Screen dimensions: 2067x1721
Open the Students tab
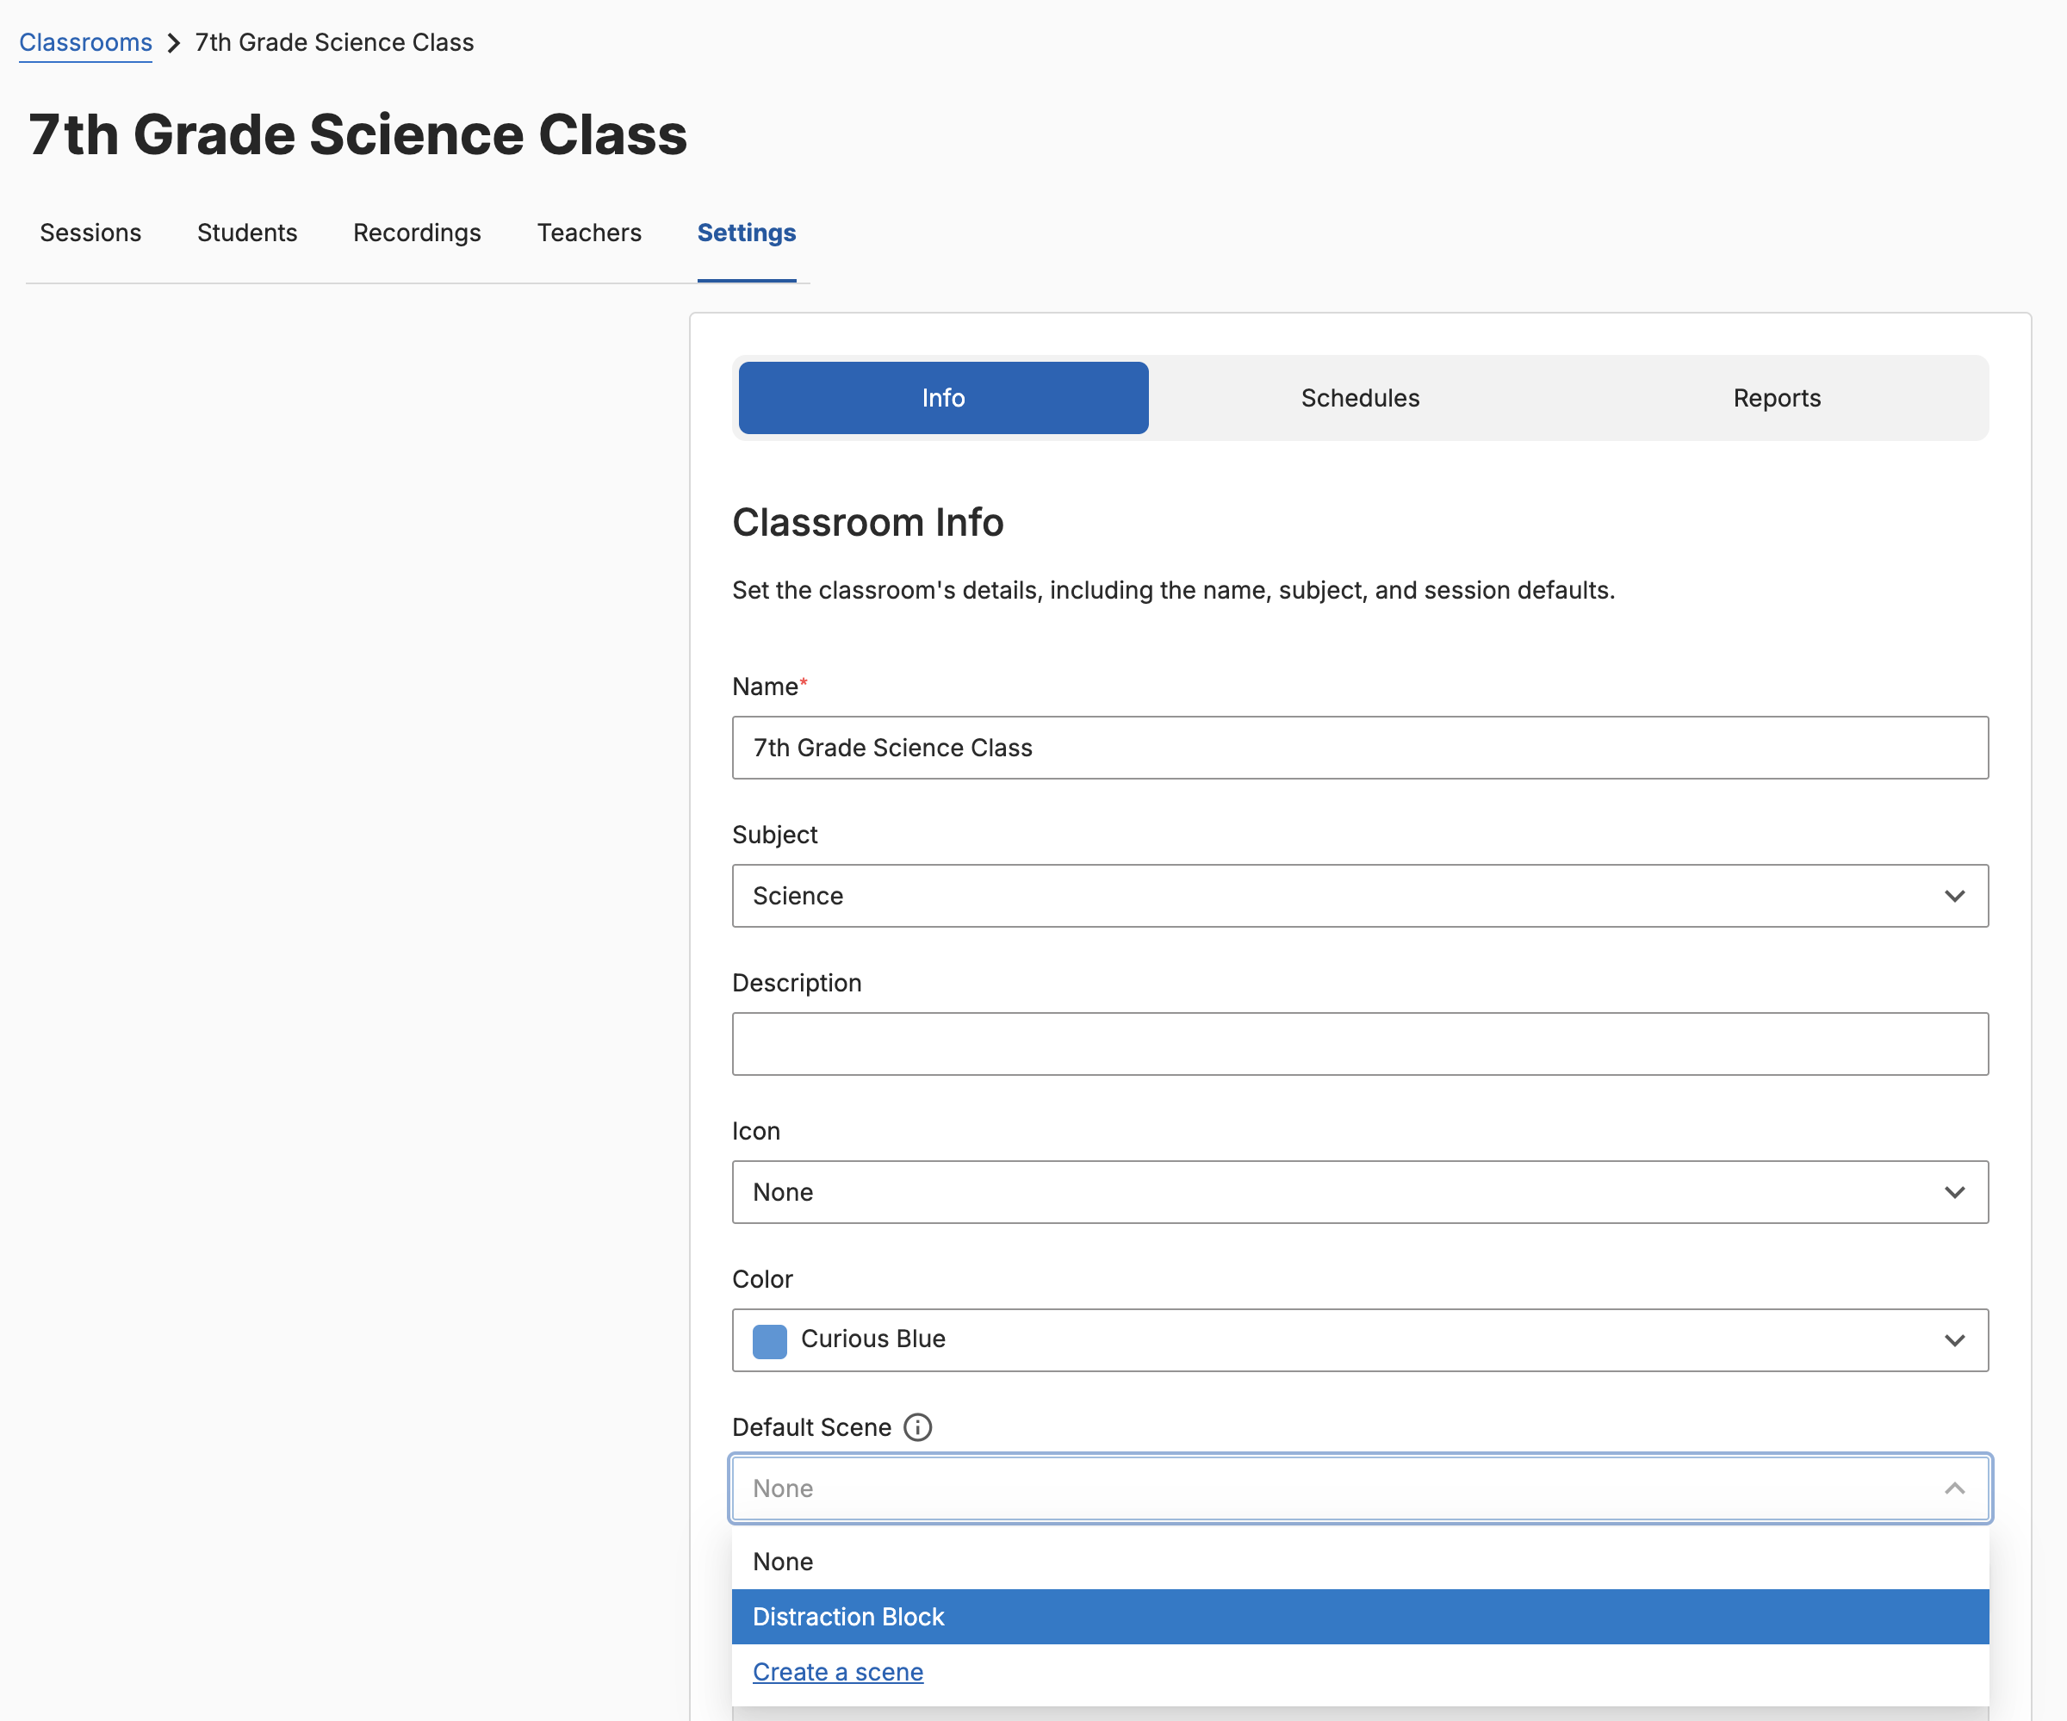[247, 233]
